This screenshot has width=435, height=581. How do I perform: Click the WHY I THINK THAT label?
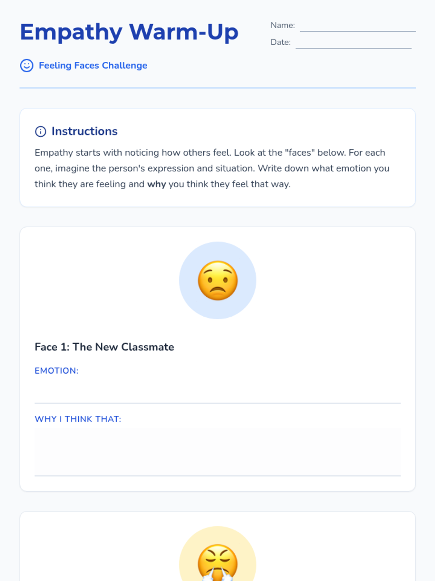point(78,419)
